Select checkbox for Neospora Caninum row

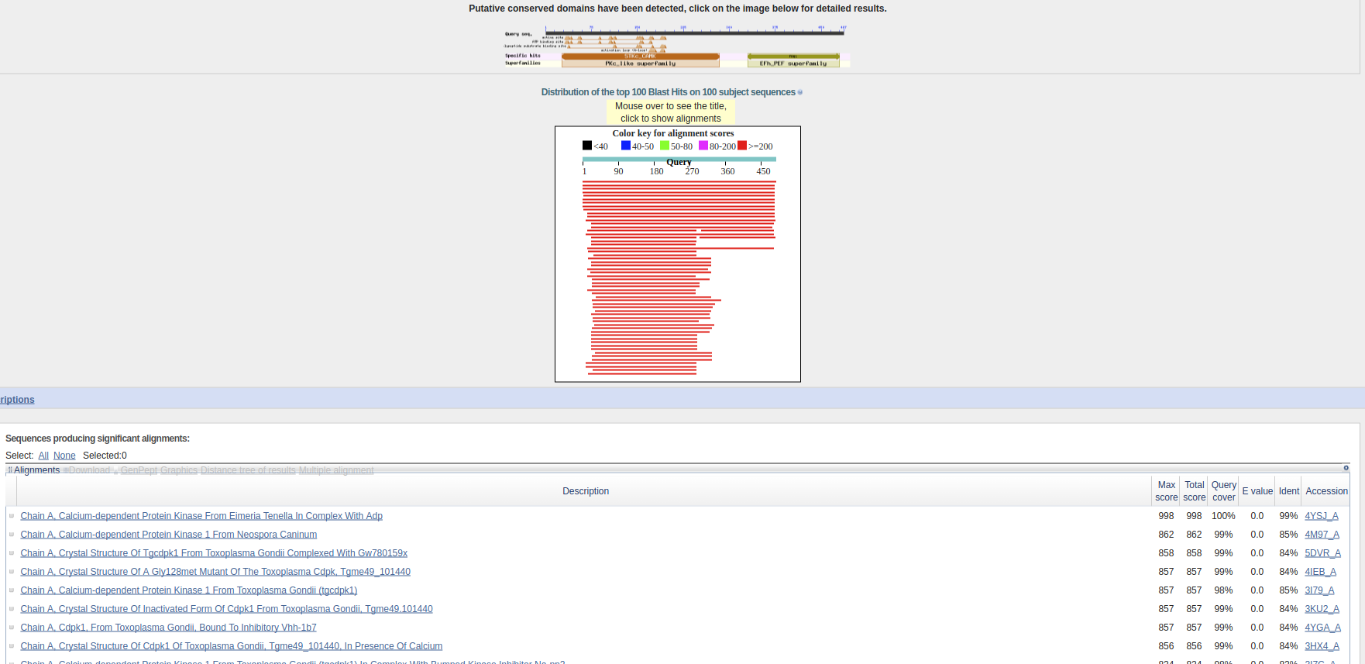tap(12, 535)
